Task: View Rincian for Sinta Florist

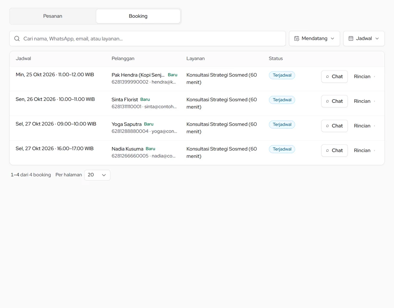Action: coord(365,101)
